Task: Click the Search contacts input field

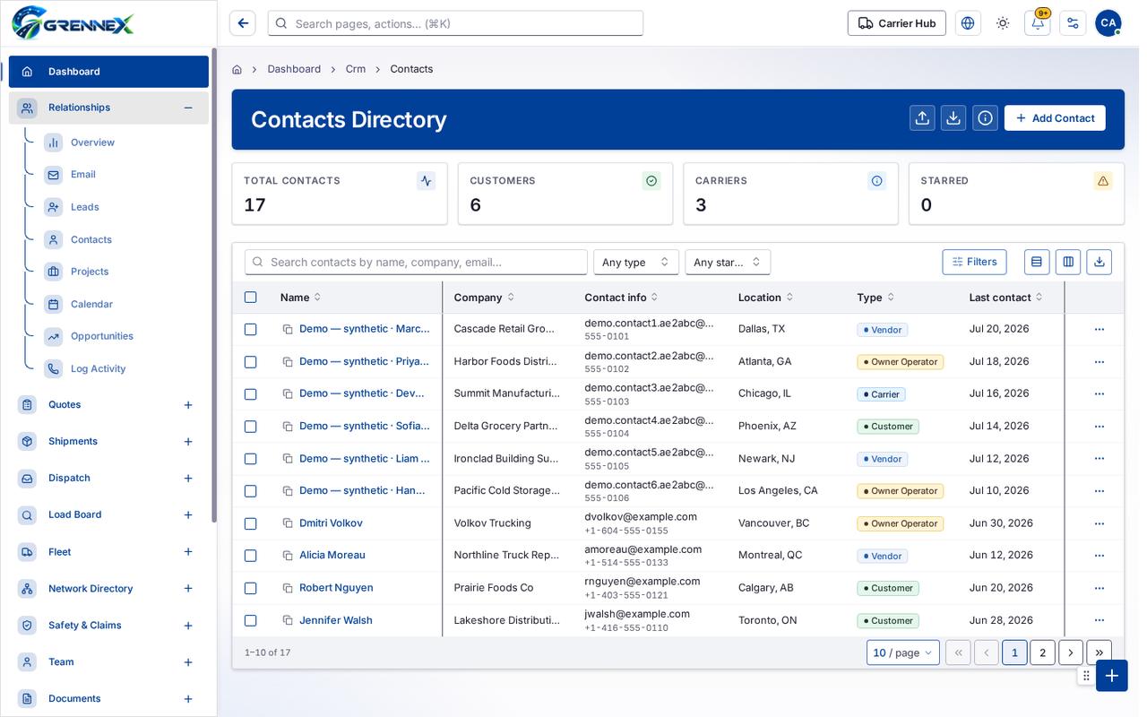Action: pos(416,262)
